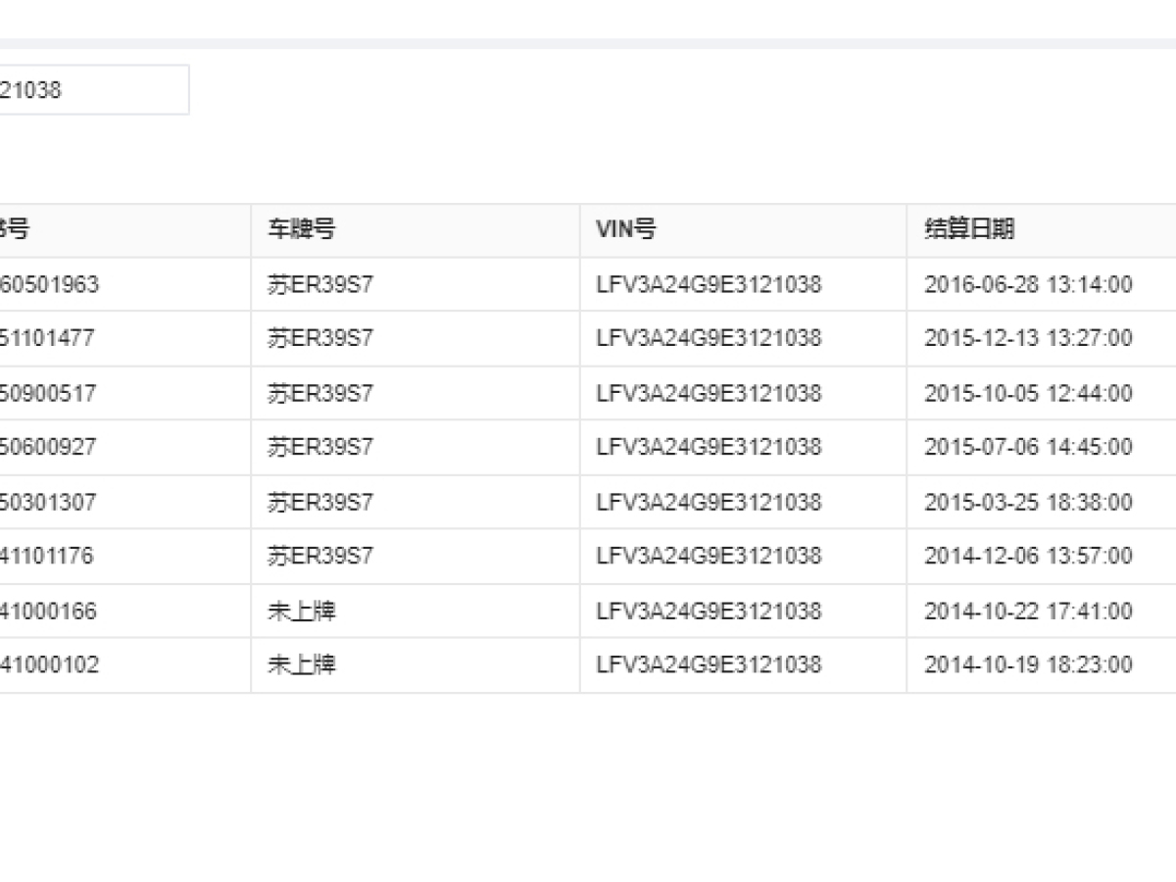The height and width of the screenshot is (882, 1176).
Task: Click the 车牌号 column header
Action: point(302,229)
